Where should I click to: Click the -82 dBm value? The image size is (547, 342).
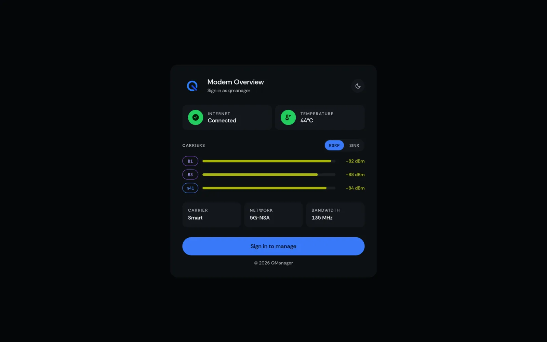355,161
